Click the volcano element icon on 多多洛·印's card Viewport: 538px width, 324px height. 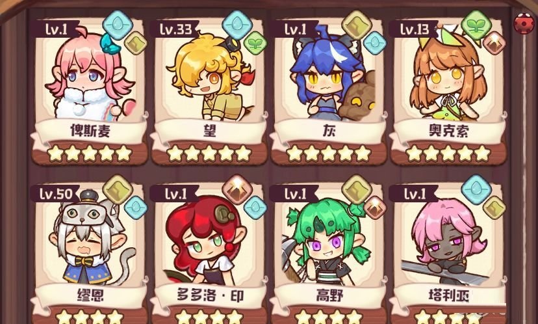237,189
